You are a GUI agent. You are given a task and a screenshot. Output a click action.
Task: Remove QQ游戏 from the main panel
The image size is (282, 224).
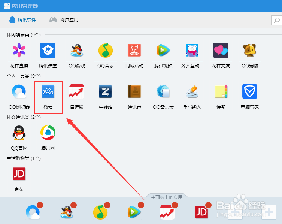[73, 205]
